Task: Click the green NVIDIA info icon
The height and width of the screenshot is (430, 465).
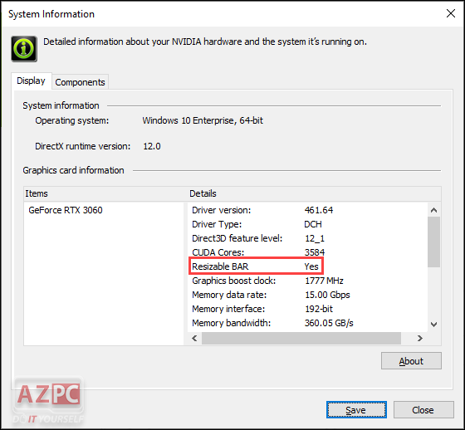Action: (x=24, y=49)
